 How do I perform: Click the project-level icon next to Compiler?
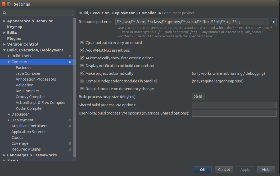click(x=70, y=62)
